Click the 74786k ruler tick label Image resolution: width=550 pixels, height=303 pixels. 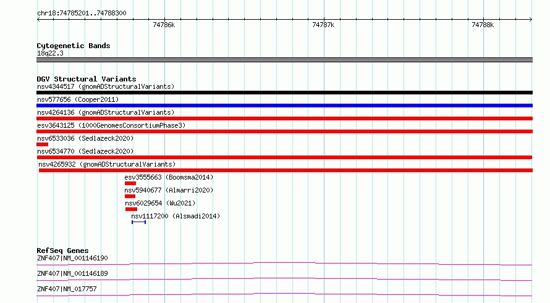[164, 25]
